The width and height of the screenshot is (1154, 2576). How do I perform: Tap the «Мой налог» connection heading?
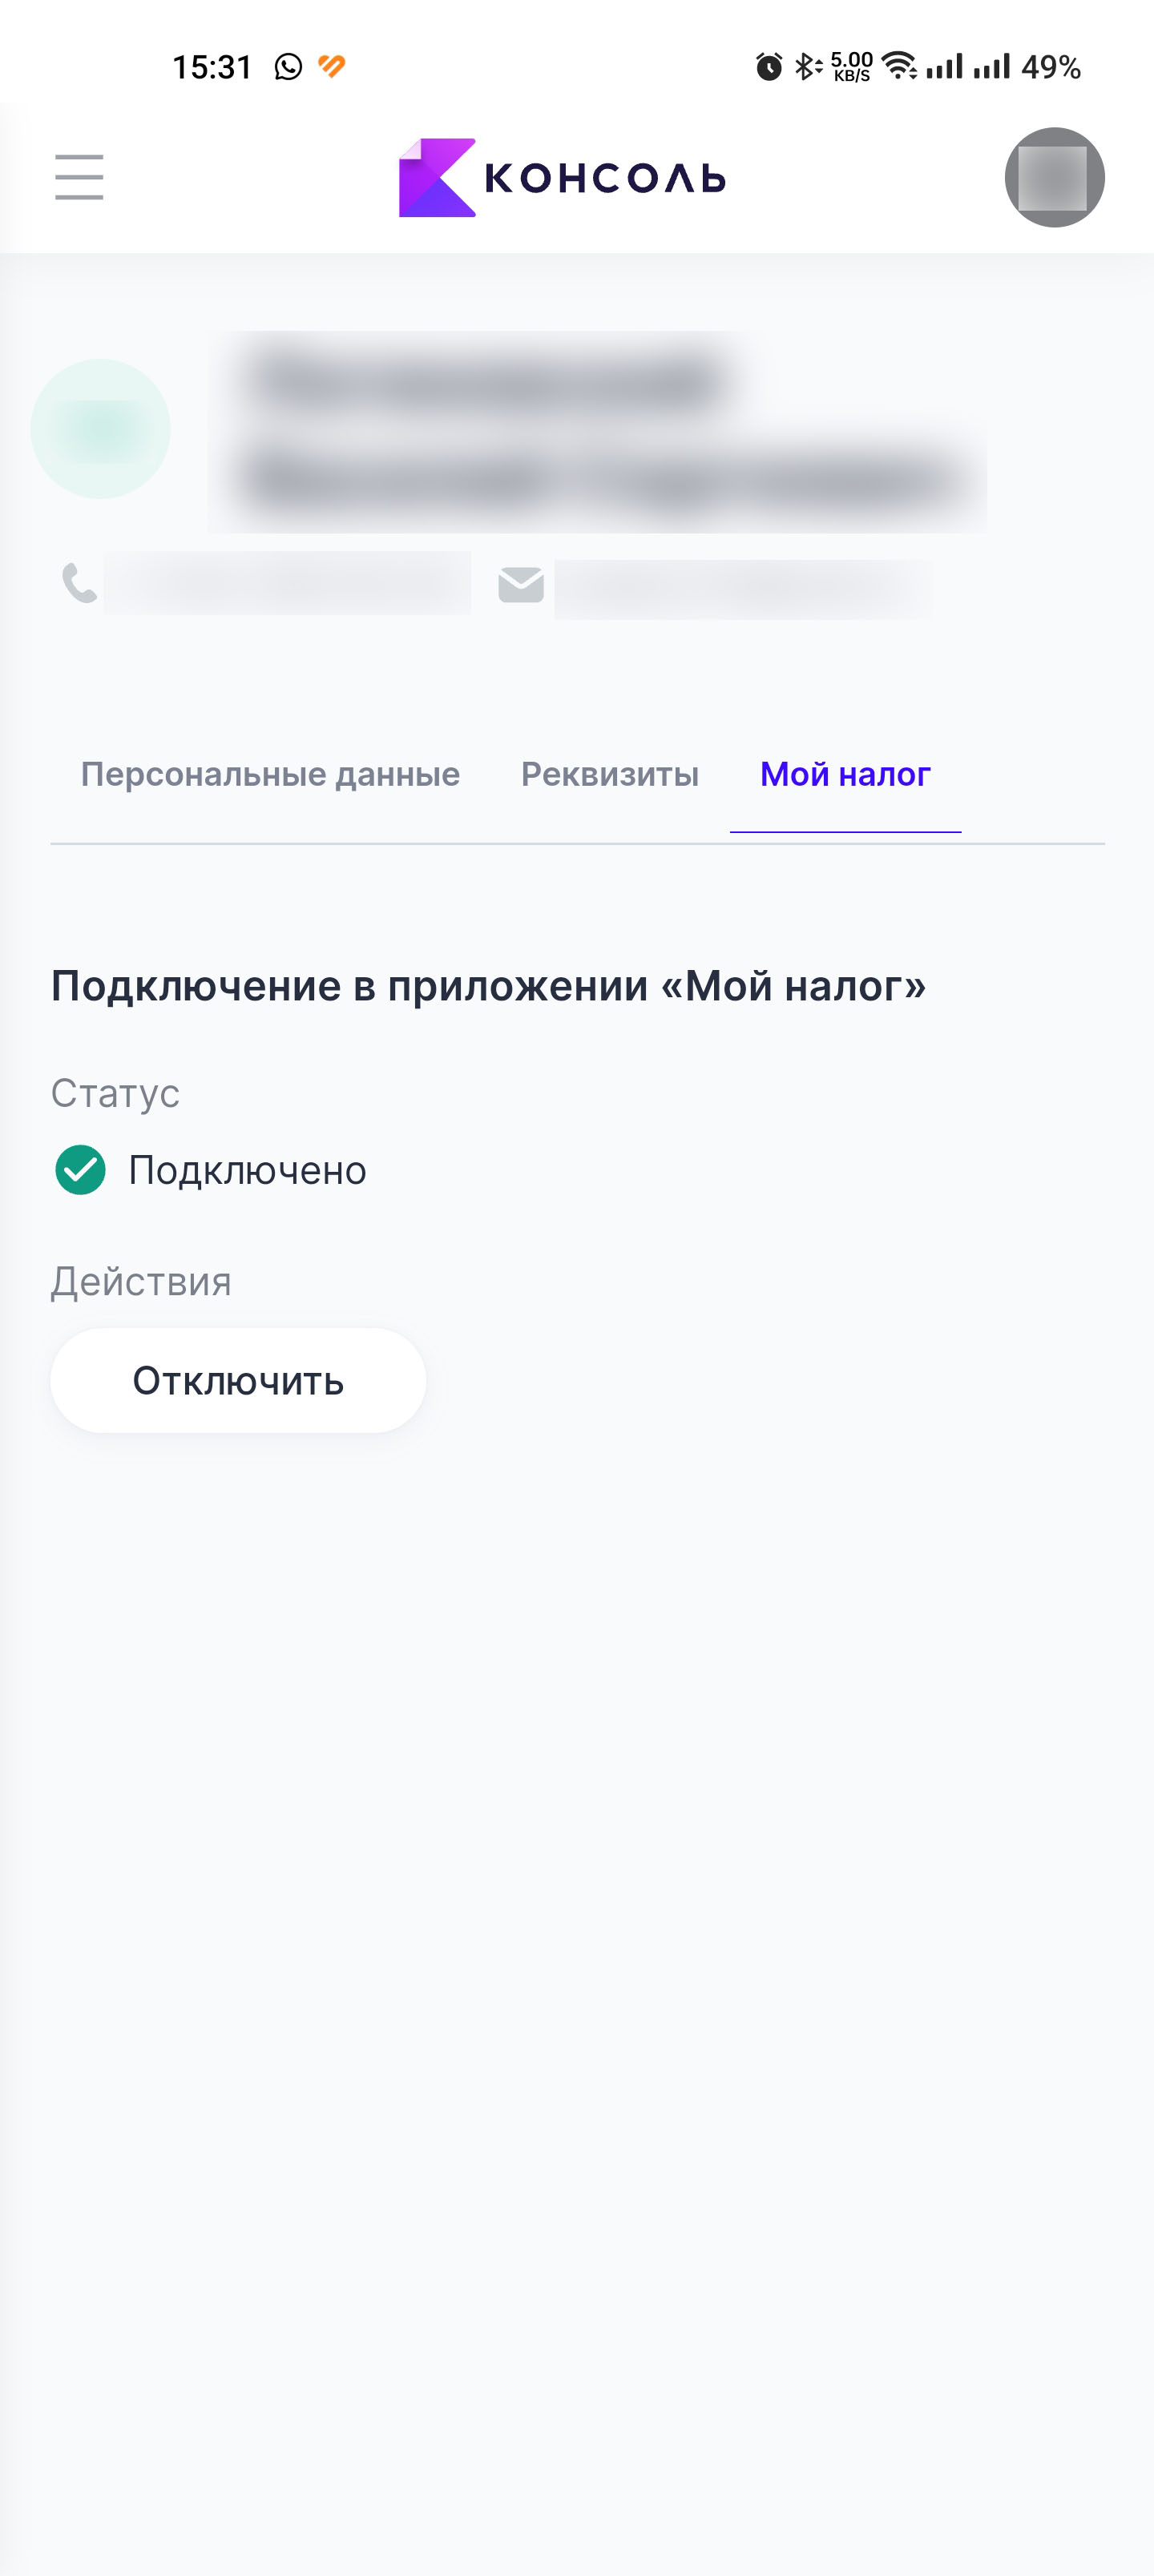(488, 986)
